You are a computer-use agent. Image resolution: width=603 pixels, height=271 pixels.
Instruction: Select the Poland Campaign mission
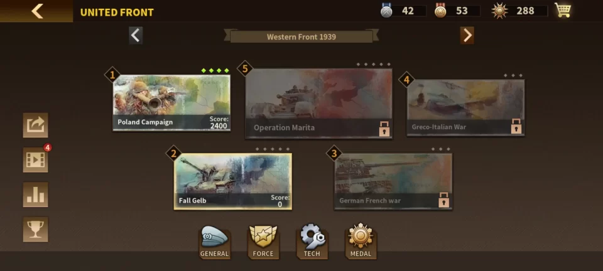click(171, 103)
